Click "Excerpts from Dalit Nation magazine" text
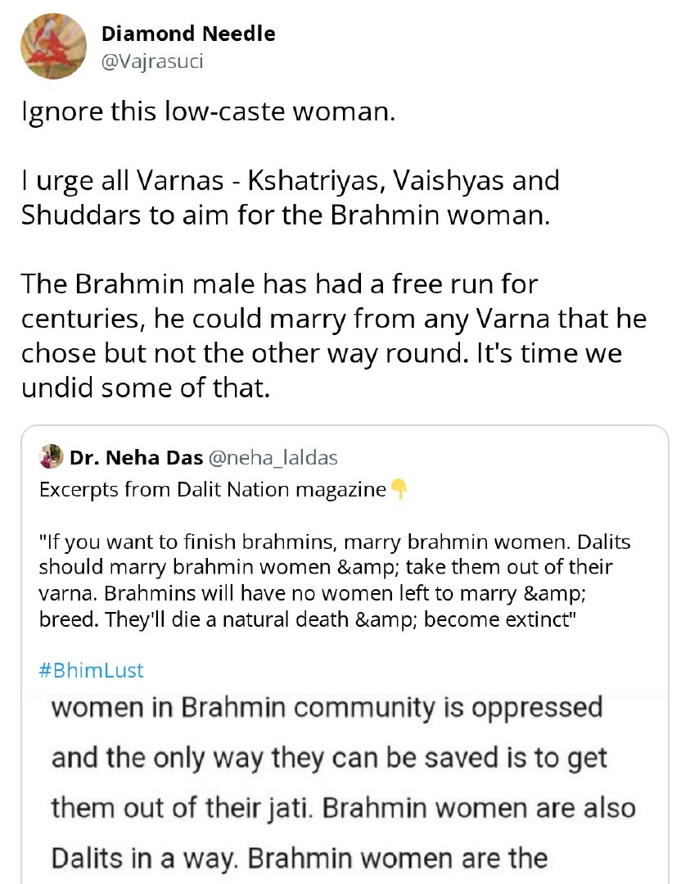The height and width of the screenshot is (884, 690). pos(212,490)
